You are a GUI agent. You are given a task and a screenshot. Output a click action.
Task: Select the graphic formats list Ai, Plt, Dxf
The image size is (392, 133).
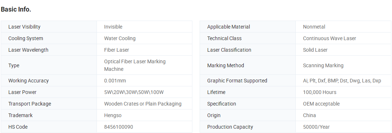pyautogui.click(x=342, y=81)
